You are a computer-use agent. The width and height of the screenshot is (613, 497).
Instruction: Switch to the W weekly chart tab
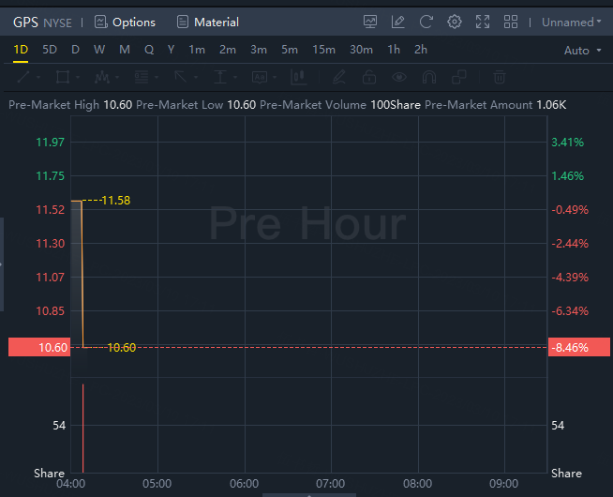tap(99, 50)
